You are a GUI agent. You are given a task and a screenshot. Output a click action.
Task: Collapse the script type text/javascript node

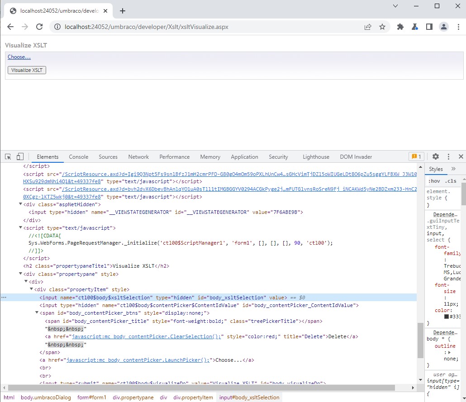[x=20, y=227]
